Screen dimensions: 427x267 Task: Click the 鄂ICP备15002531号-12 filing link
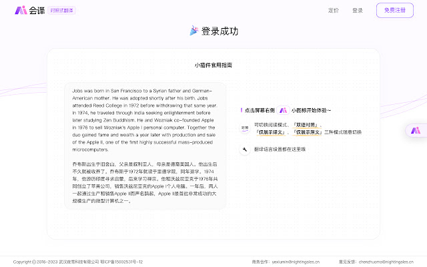tap(121, 262)
